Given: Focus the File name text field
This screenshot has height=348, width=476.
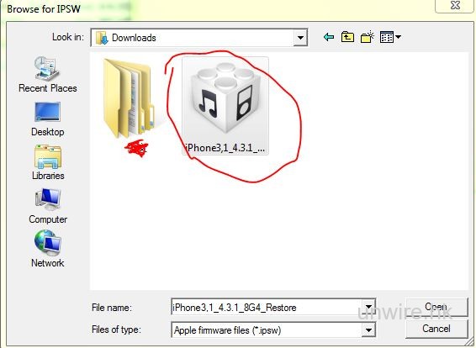Looking at the screenshot, I should coord(267,308).
